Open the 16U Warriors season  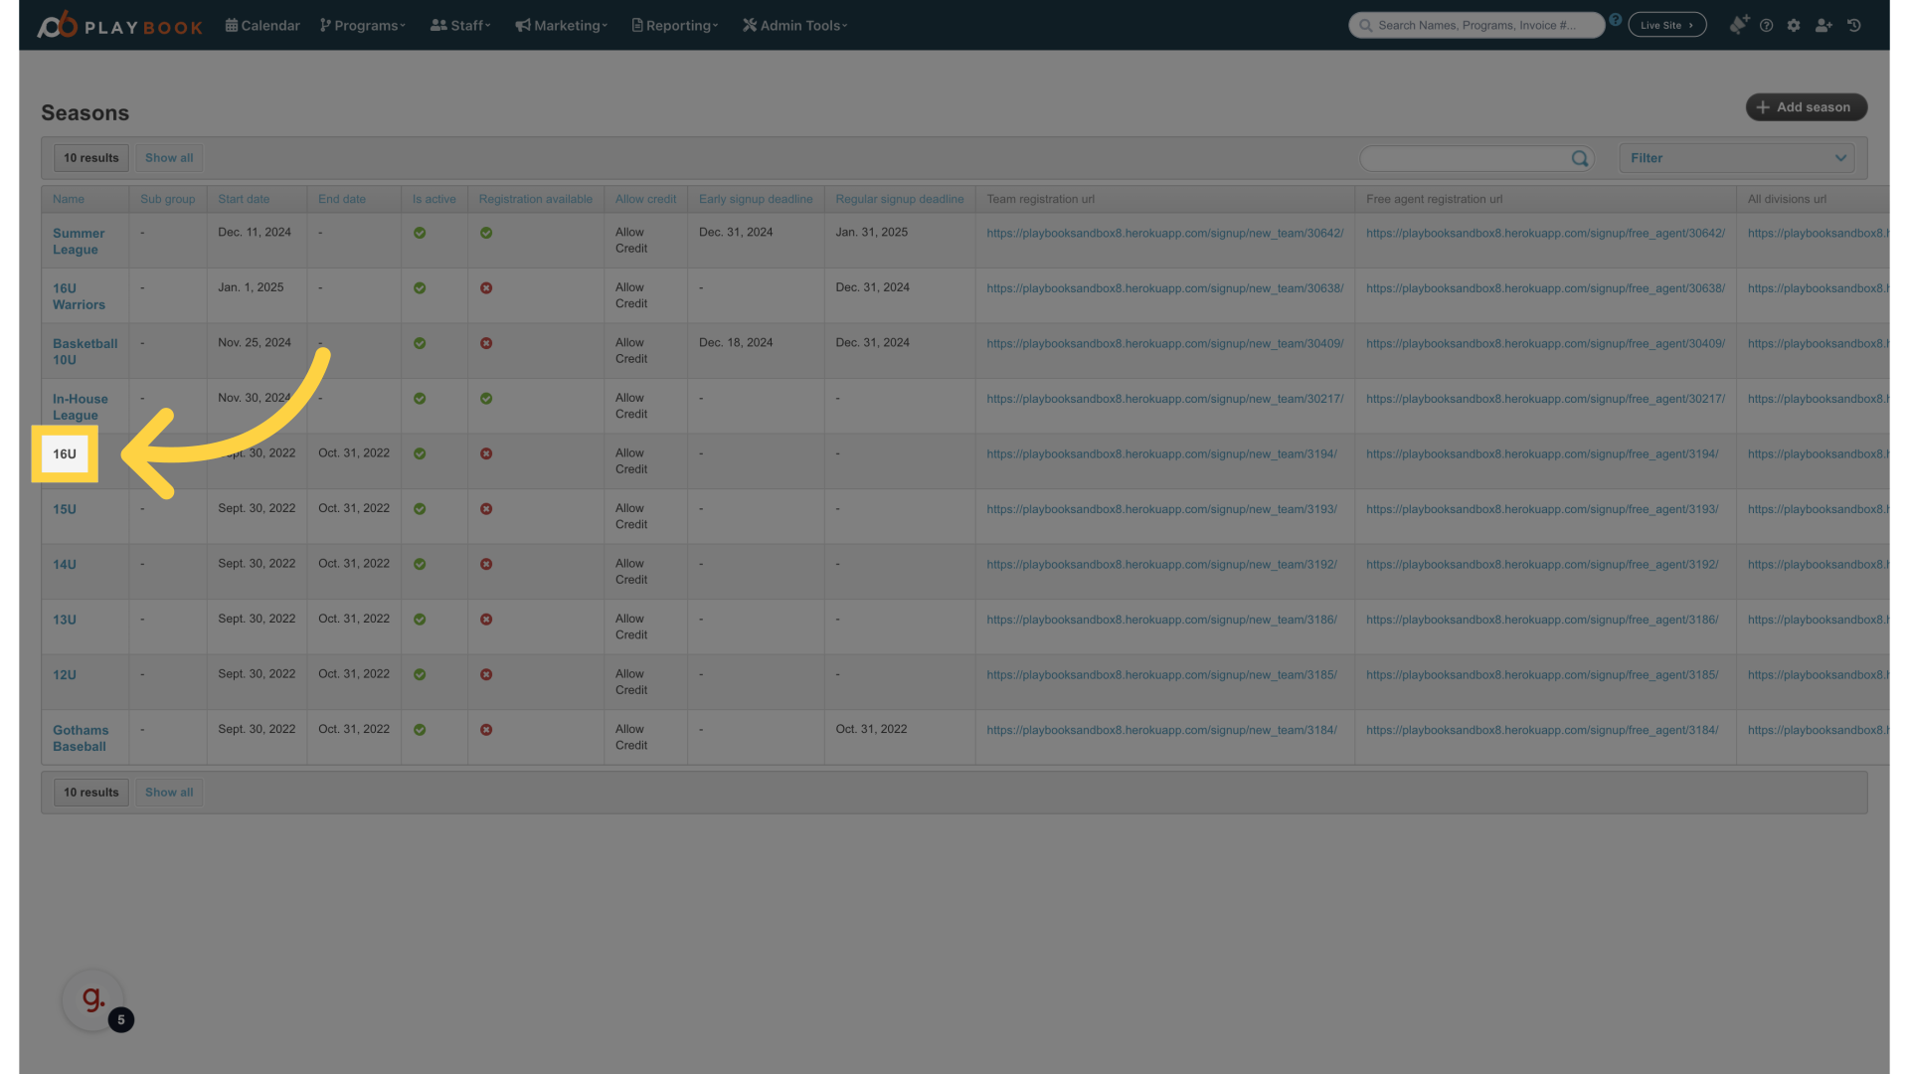pos(79,296)
